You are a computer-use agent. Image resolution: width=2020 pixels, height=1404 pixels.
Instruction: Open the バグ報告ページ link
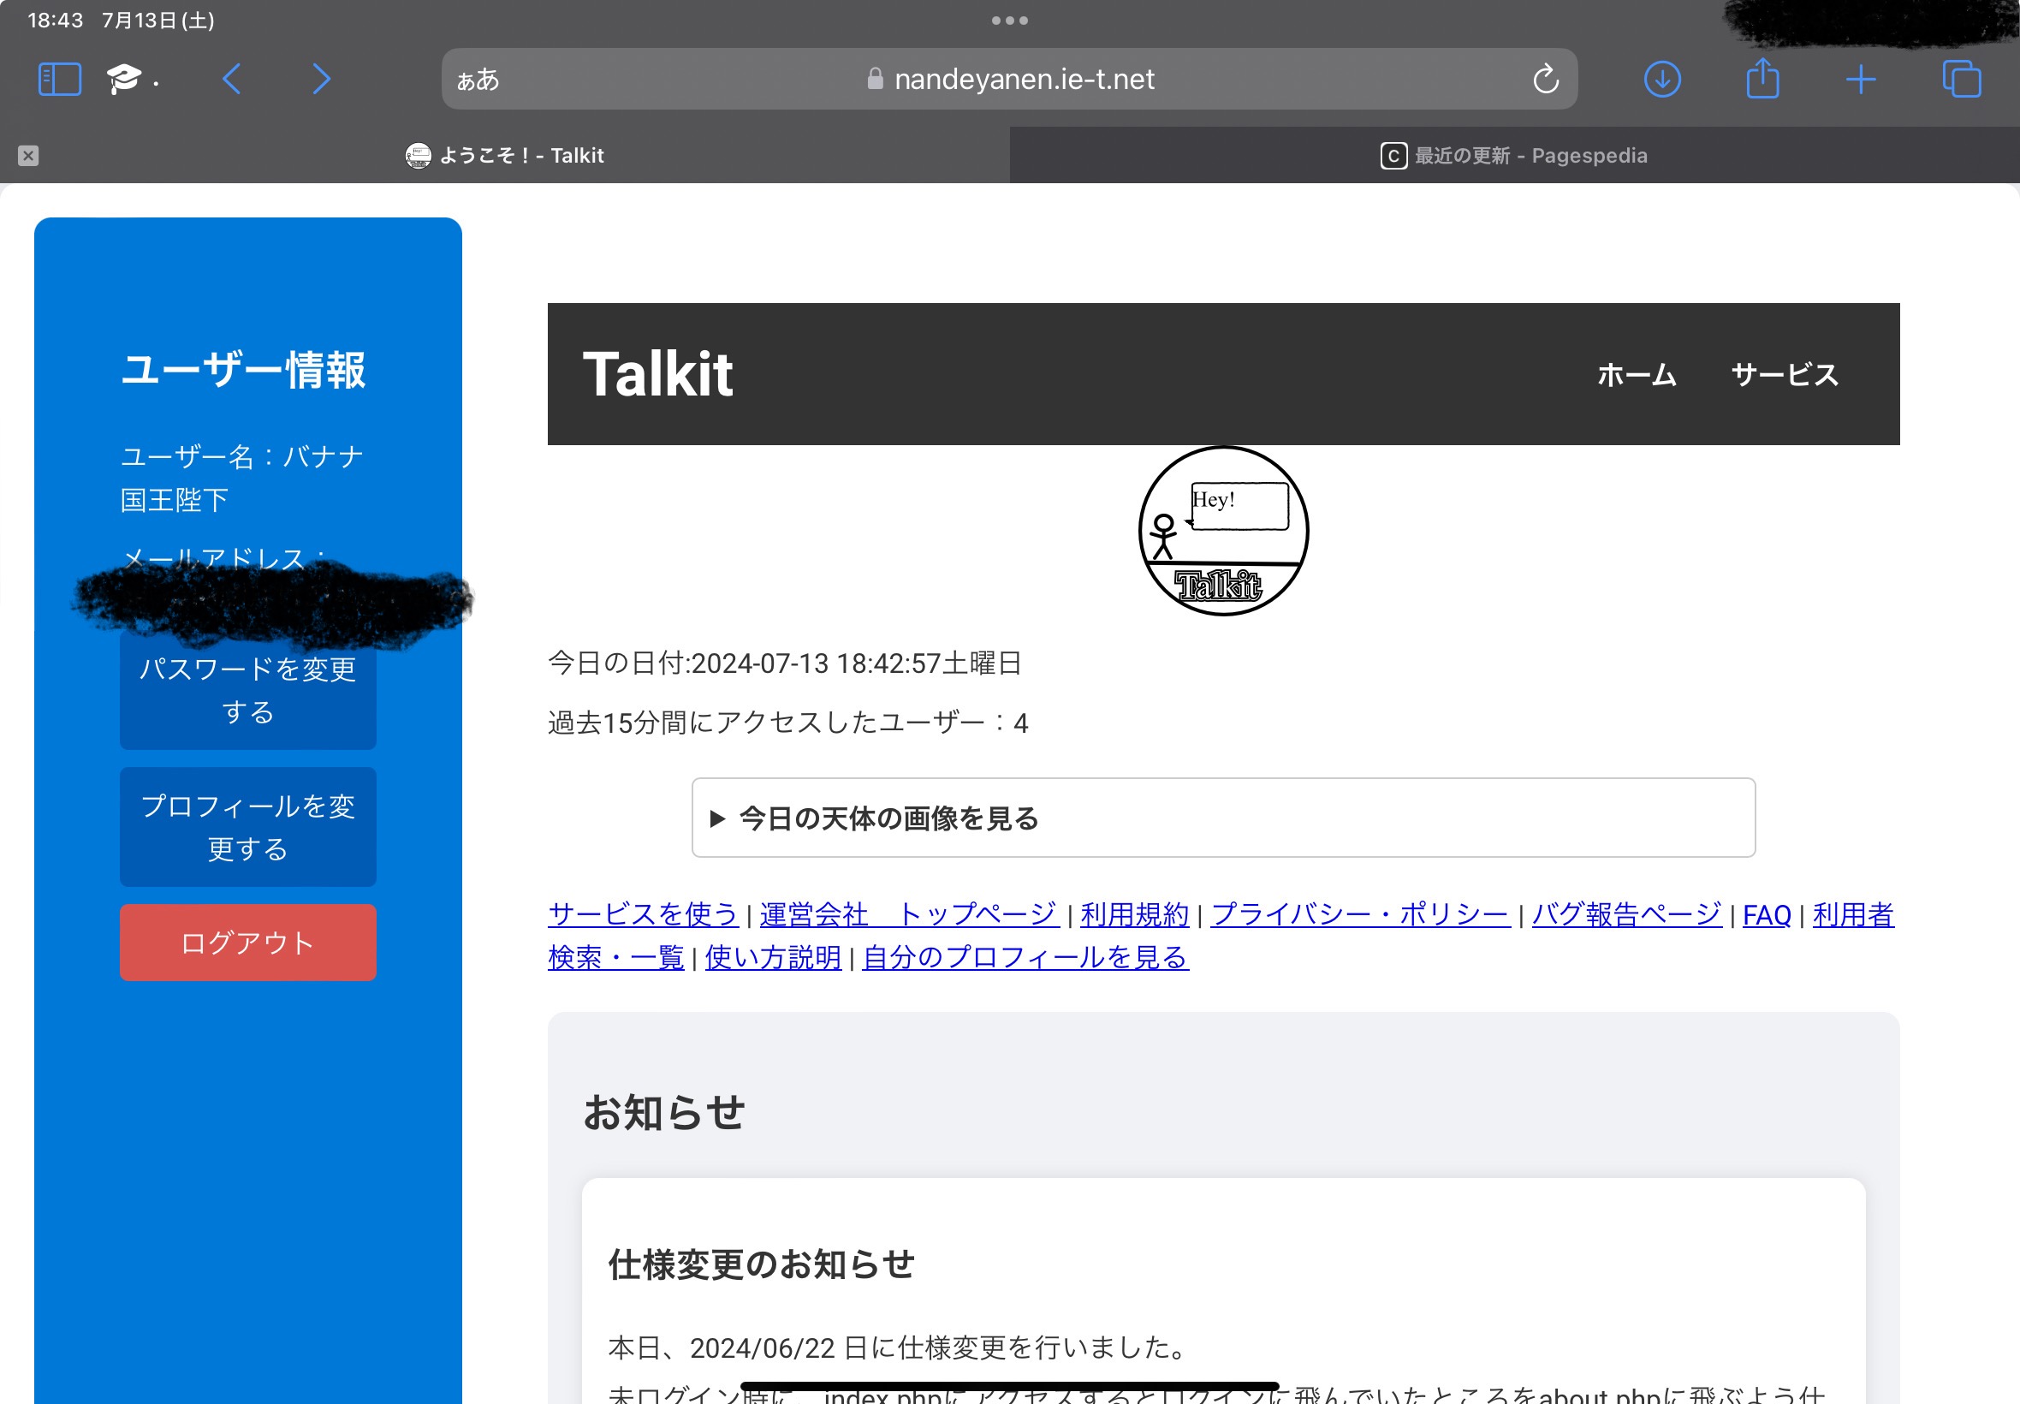1626,914
